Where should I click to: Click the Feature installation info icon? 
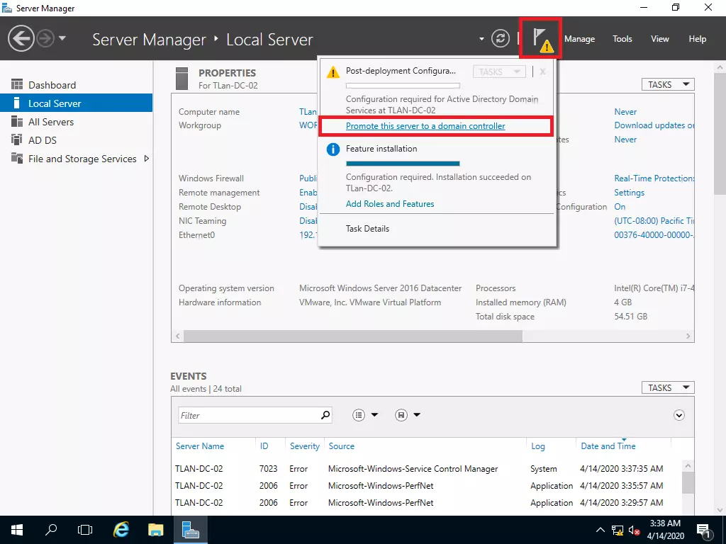coord(333,149)
